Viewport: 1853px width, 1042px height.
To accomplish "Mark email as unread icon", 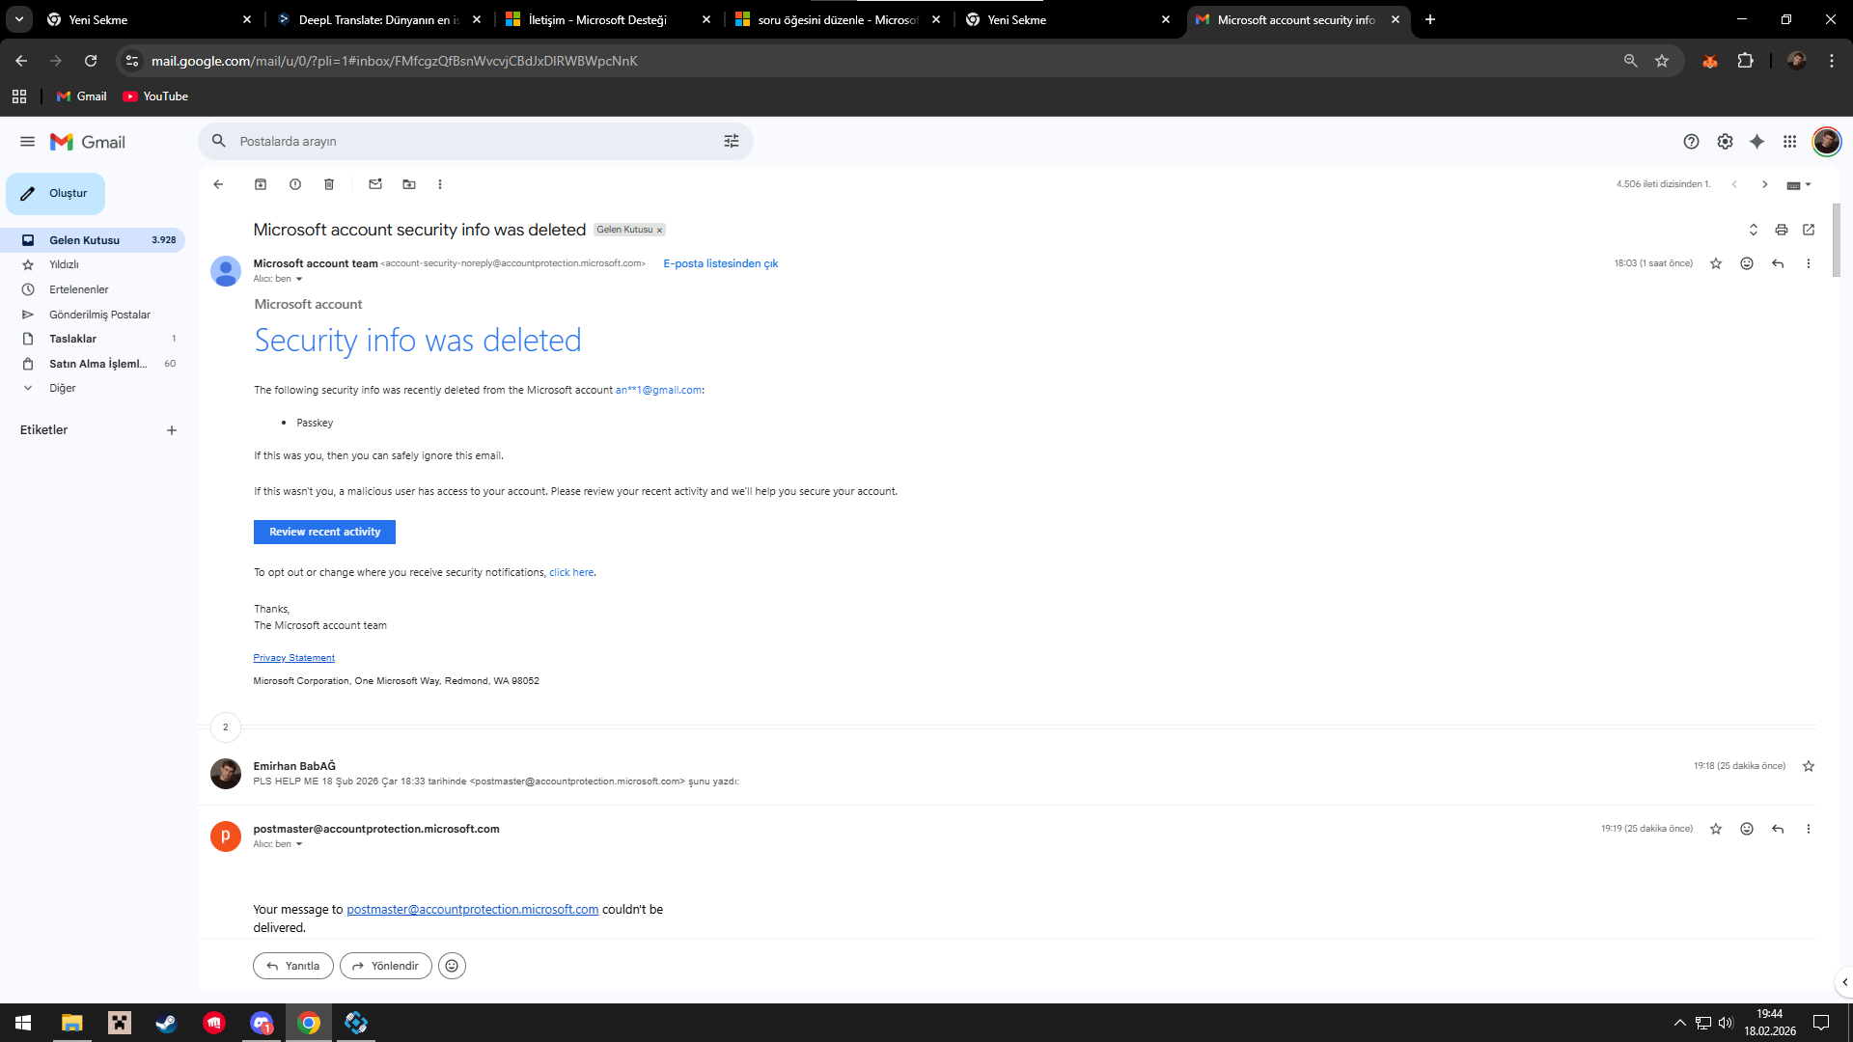I will 375,184.
